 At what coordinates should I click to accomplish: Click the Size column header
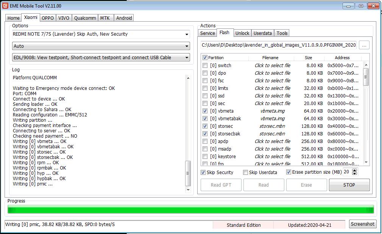pos(309,58)
